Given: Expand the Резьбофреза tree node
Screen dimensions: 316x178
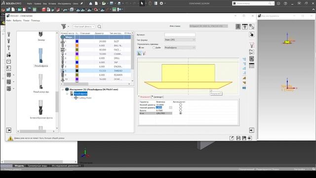Looking at the screenshot, I should 67,93.
